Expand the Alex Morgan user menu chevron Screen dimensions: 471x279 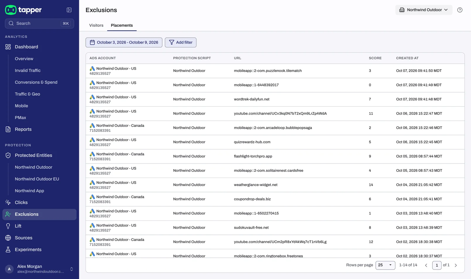pos(71,269)
